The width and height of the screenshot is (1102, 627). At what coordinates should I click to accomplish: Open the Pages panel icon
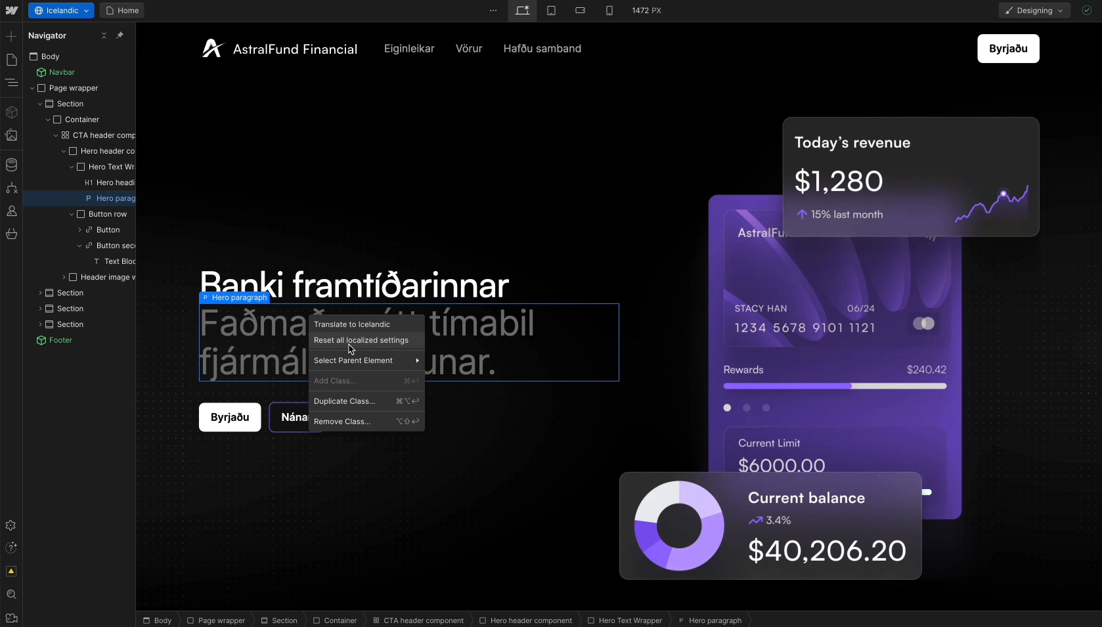coord(11,60)
